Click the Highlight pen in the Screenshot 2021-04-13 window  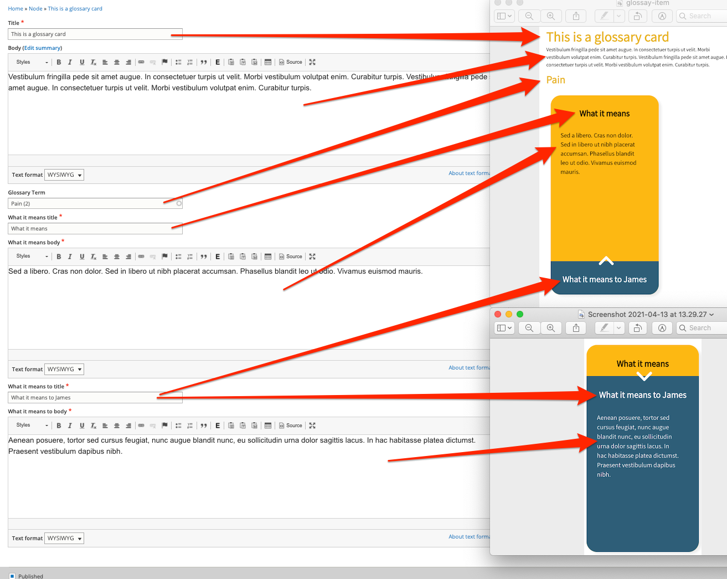point(604,328)
